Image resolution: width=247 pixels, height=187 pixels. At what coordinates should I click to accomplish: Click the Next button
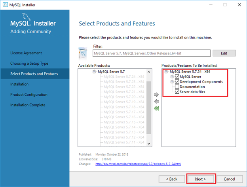[201, 179]
